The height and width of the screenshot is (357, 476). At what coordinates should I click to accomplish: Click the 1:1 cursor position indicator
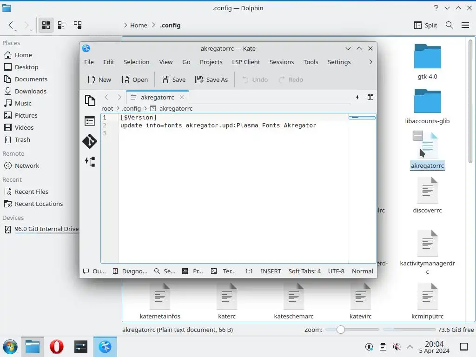[x=249, y=271]
